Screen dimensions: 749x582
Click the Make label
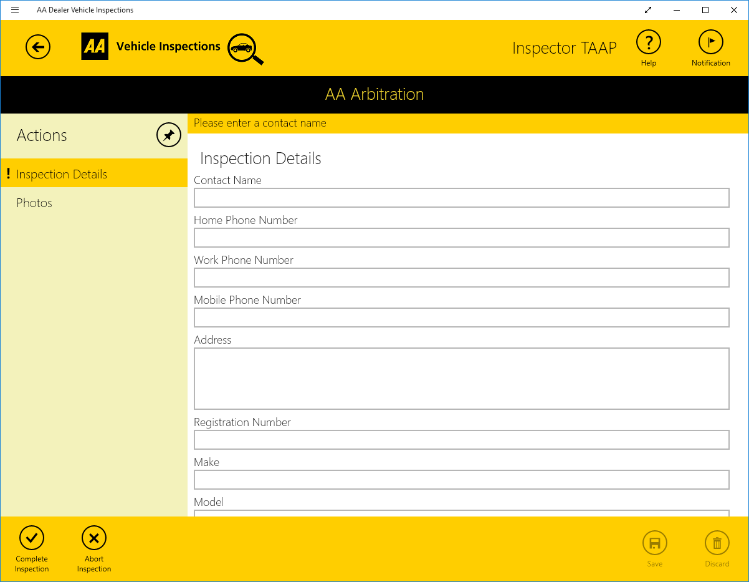click(206, 462)
